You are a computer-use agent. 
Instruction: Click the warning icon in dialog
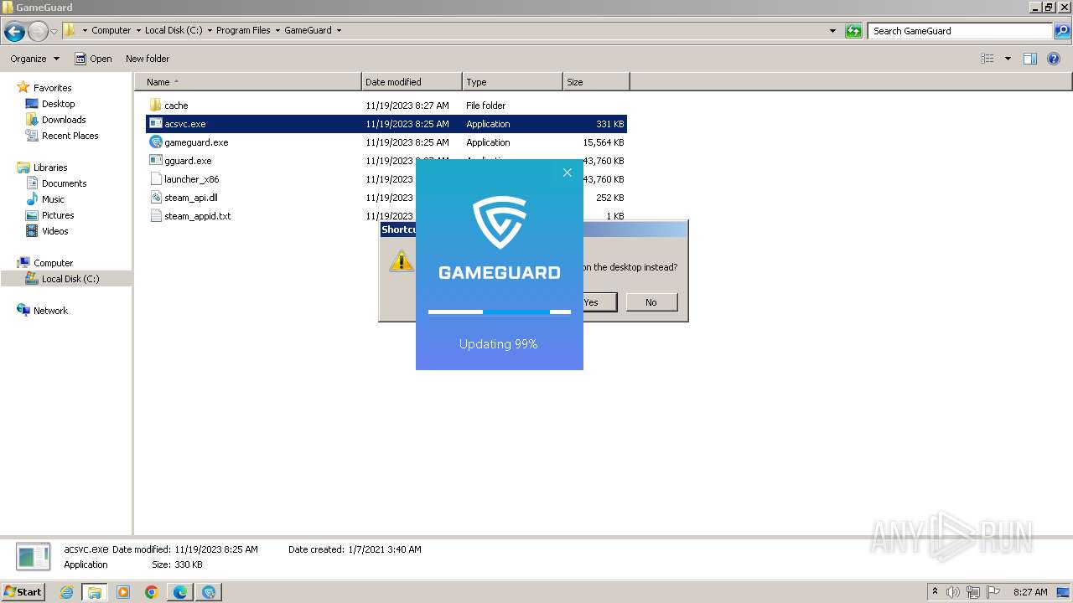tap(402, 260)
